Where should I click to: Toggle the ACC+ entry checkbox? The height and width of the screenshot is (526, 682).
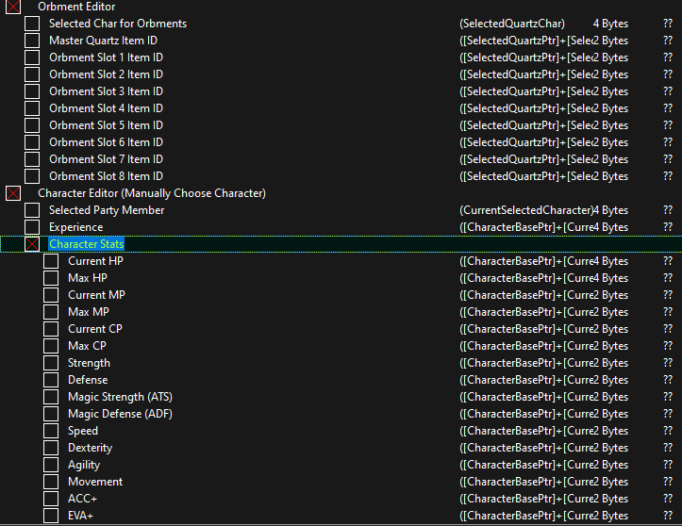coord(51,498)
